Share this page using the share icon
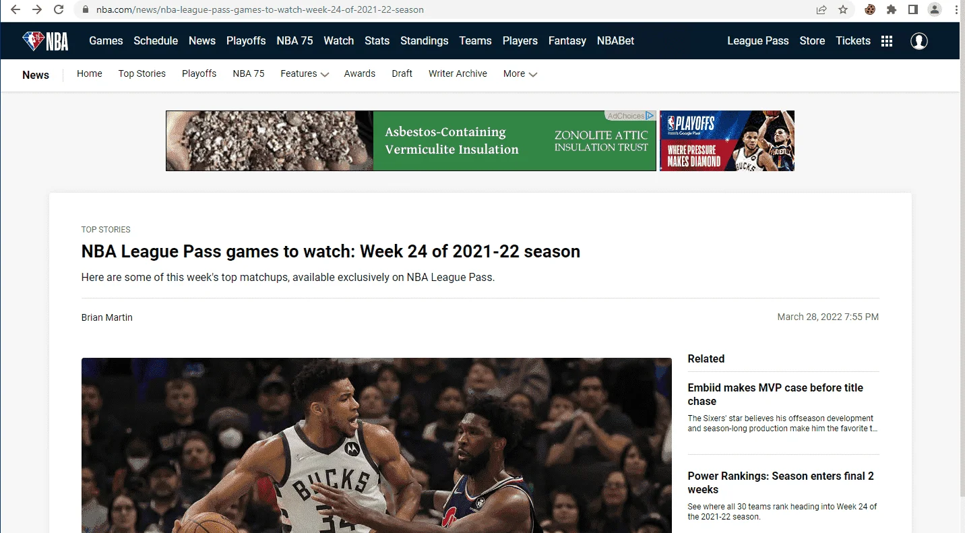965x533 pixels. [x=821, y=9]
